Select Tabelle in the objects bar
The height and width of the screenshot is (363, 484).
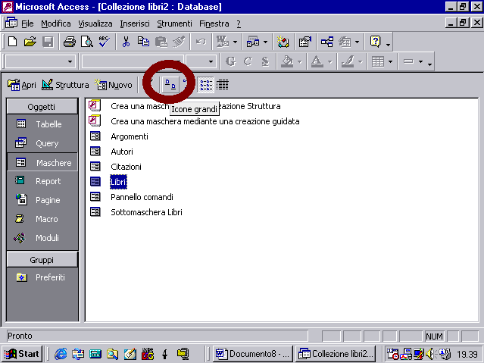[42, 124]
